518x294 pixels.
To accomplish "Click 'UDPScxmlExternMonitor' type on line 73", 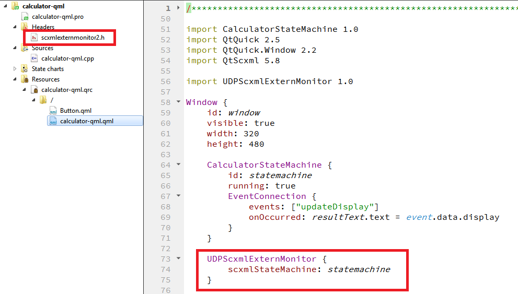I will (x=262, y=259).
